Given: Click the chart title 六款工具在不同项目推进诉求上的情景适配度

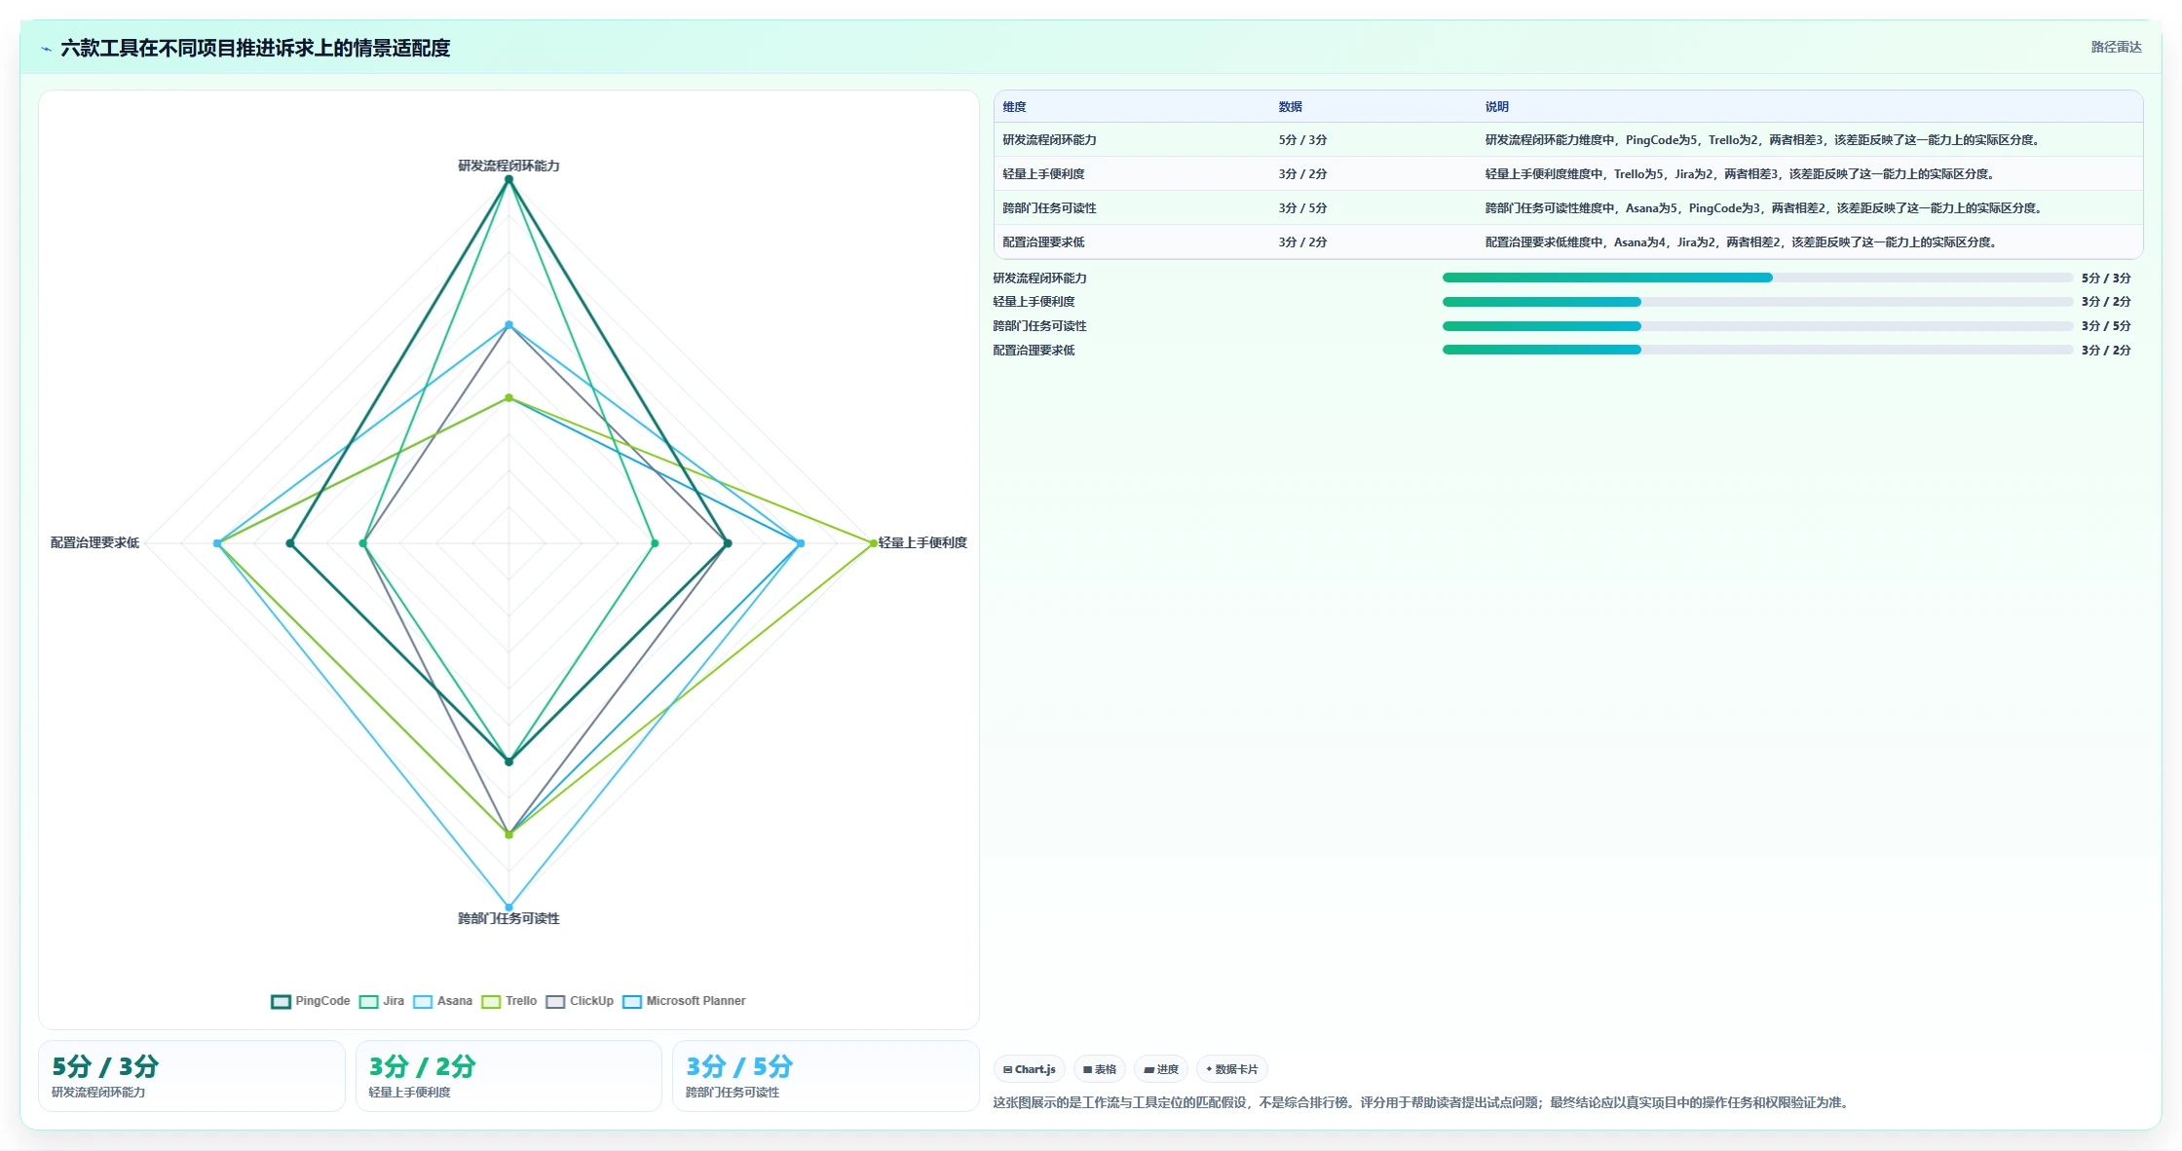Looking at the screenshot, I should (255, 48).
